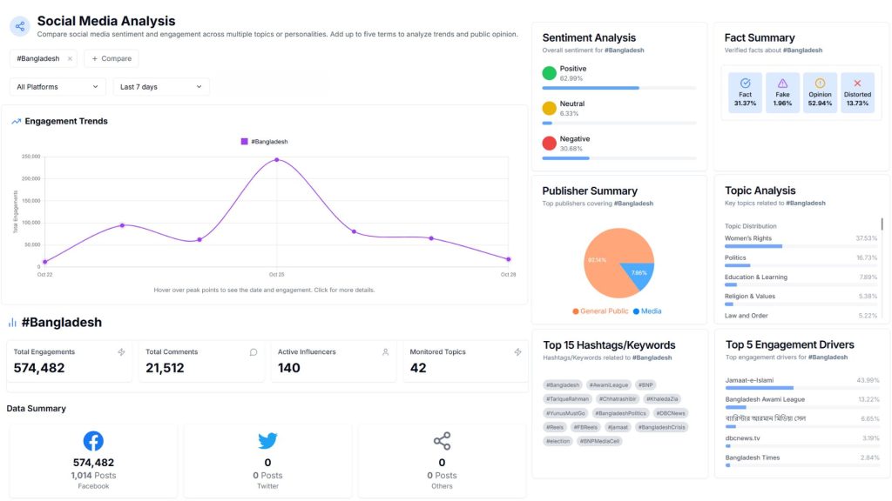Click the #AwamiLeague hashtag chip
892x501 pixels.
[x=608, y=384]
